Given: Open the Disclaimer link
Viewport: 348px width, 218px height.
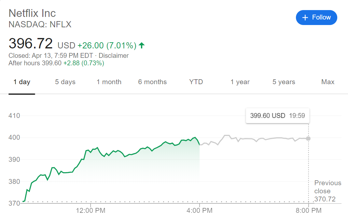Looking at the screenshot, I should (x=114, y=56).
